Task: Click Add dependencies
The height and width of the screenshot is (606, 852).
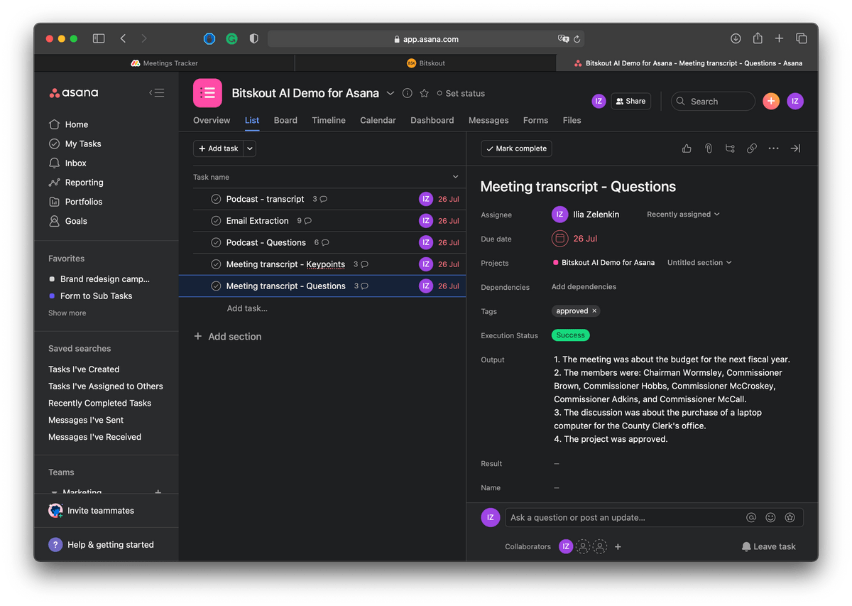Action: click(584, 287)
